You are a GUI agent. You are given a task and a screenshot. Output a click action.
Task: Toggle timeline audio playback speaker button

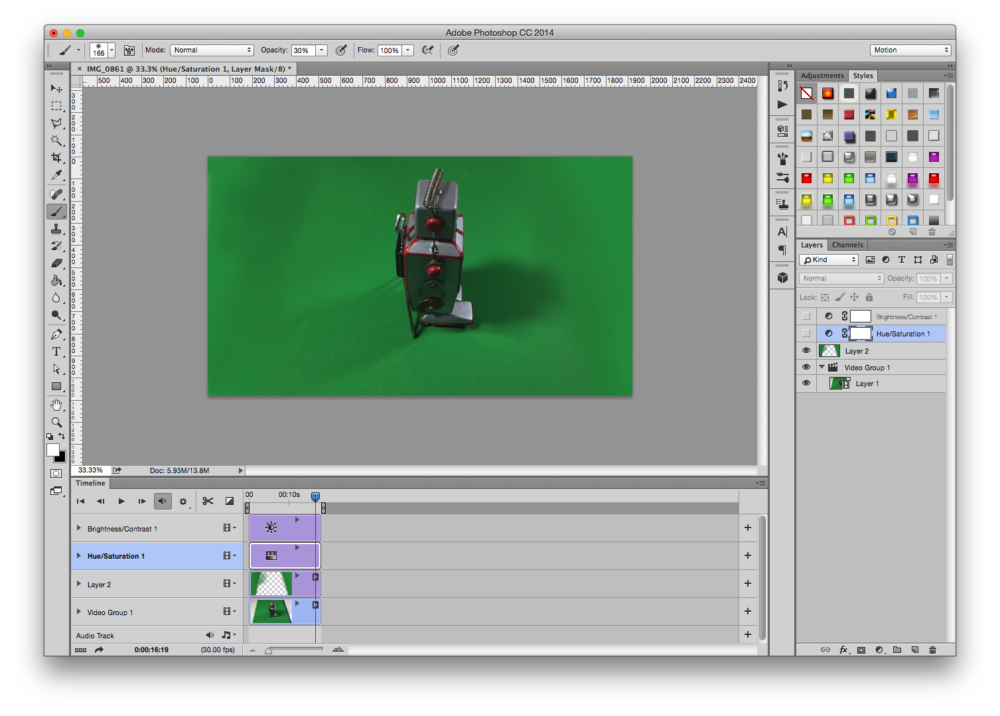[163, 501]
